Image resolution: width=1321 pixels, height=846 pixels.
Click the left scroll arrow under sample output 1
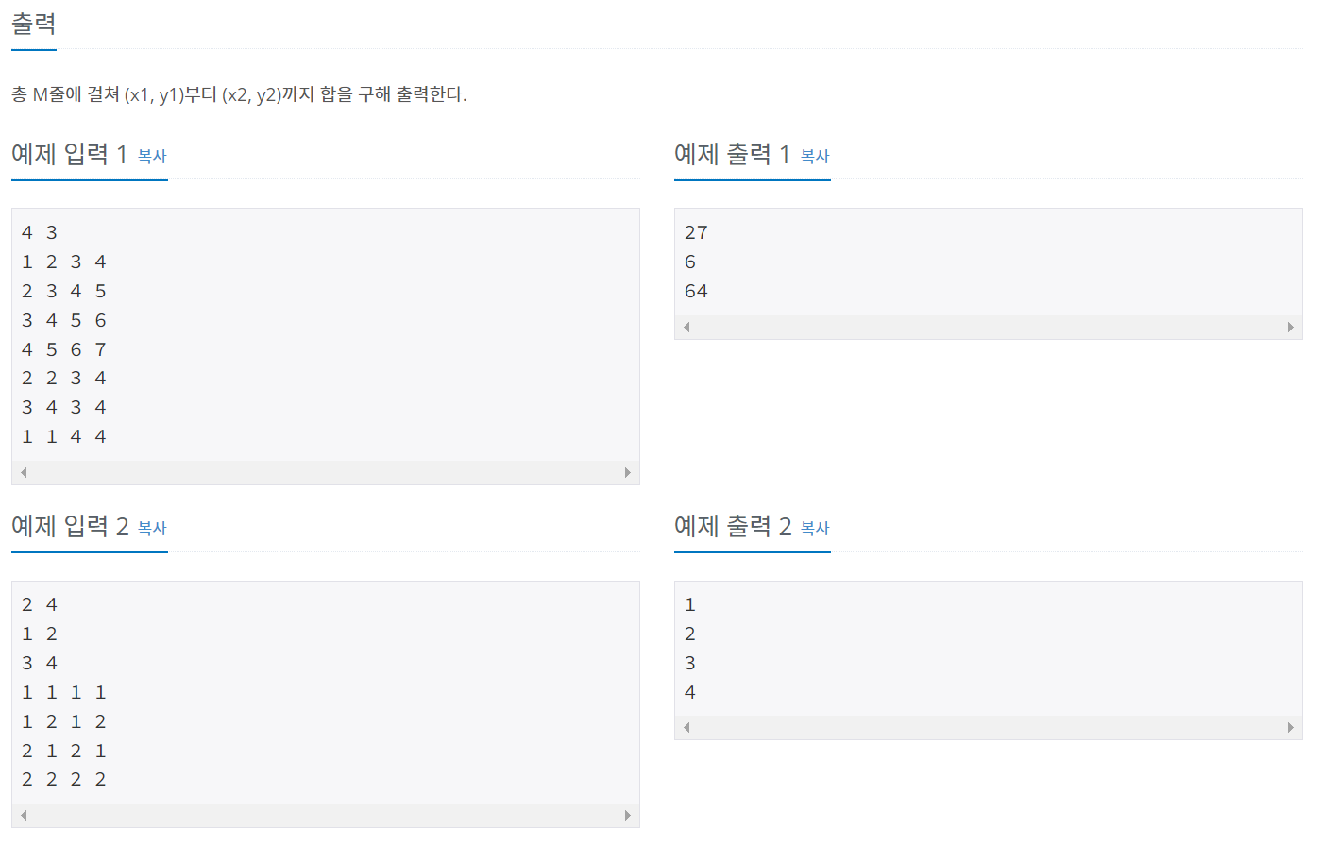[686, 326]
